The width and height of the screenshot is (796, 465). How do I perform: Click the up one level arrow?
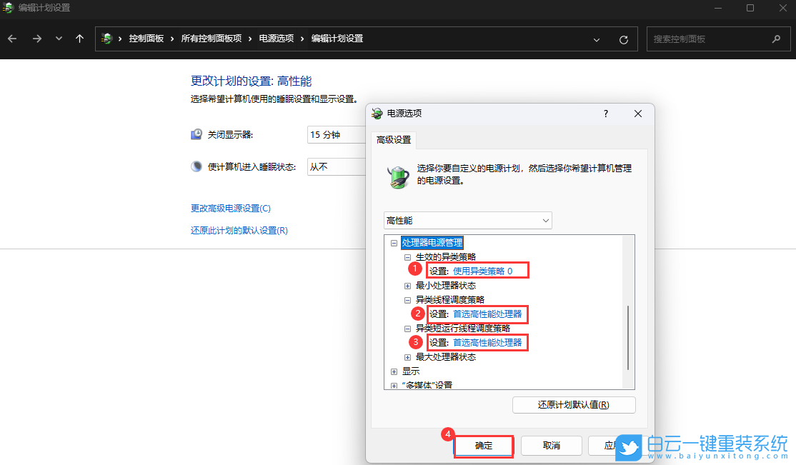[79, 39]
